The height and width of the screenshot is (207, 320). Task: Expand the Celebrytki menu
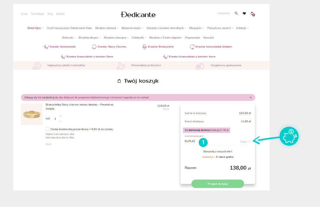139,38
